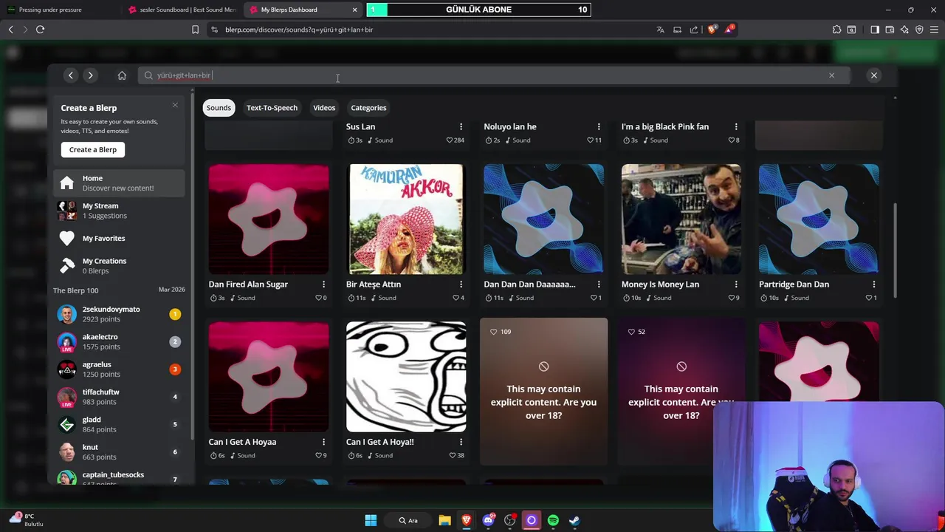Clear the Blerp search field text
This screenshot has width=945, height=532.
[831, 75]
